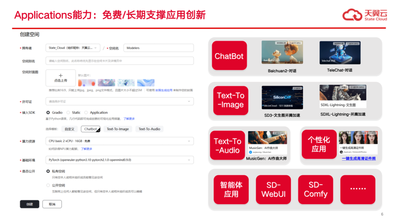Click the red SD-WebUI tile
This screenshot has height=224, width=398.
click(273, 189)
